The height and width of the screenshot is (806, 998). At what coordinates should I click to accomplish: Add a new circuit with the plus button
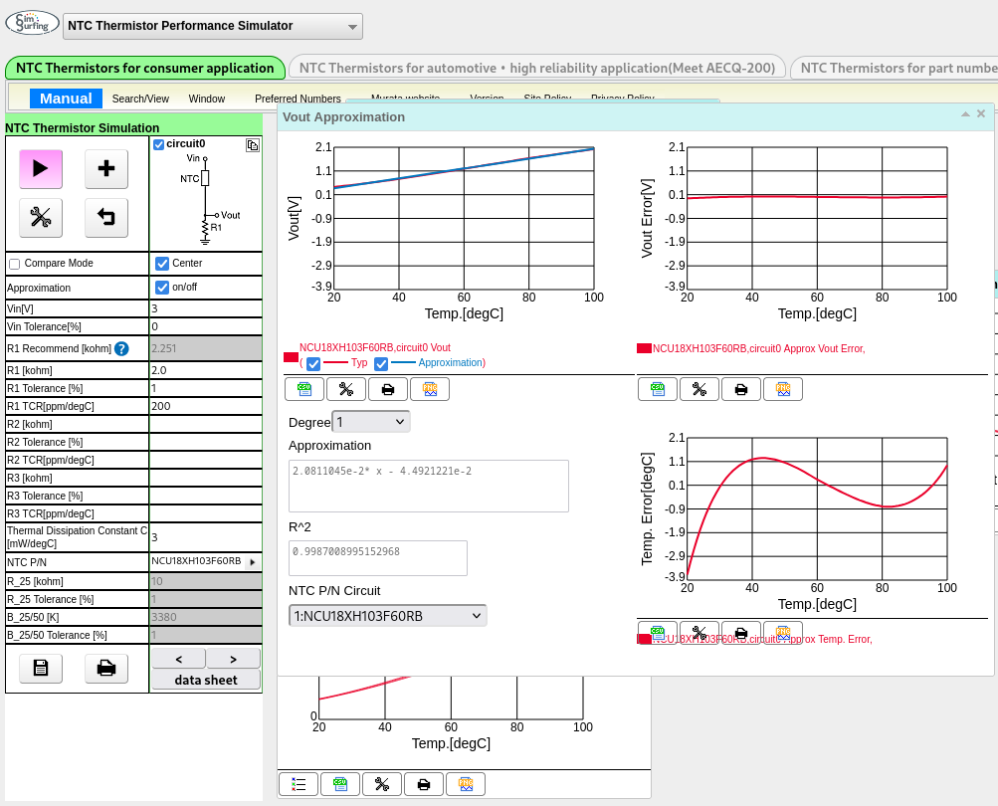pyautogui.click(x=106, y=169)
